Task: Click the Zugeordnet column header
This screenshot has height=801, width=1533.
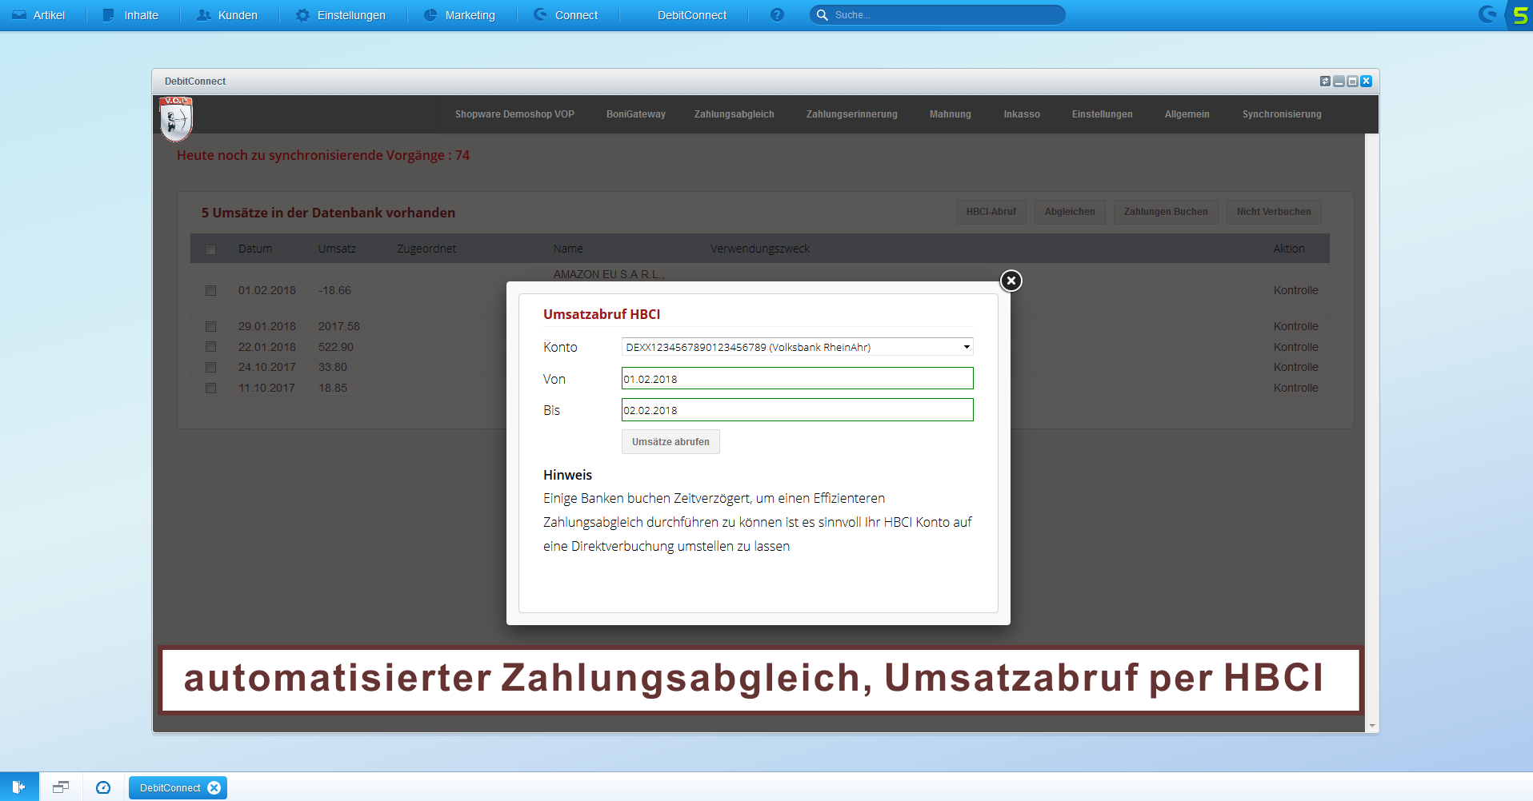Action: tap(426, 249)
